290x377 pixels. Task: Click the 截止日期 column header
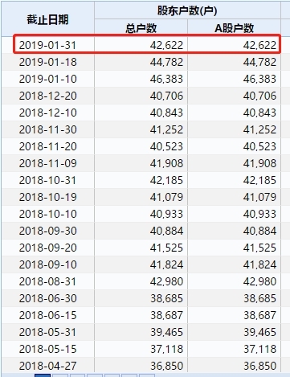[47, 19]
